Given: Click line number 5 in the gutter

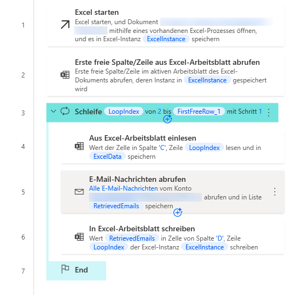Looking at the screenshot, I should click(x=23, y=192).
